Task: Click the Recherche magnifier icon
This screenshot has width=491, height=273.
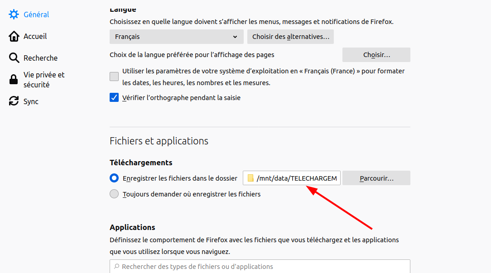Action: click(x=14, y=58)
